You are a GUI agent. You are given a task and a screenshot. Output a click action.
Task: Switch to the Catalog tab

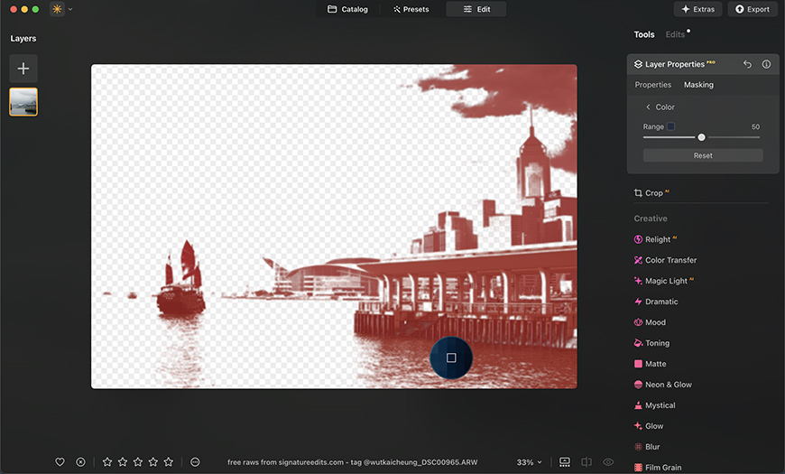point(347,9)
